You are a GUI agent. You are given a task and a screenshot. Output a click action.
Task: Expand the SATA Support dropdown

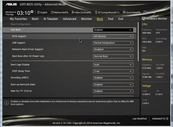(x=113, y=36)
